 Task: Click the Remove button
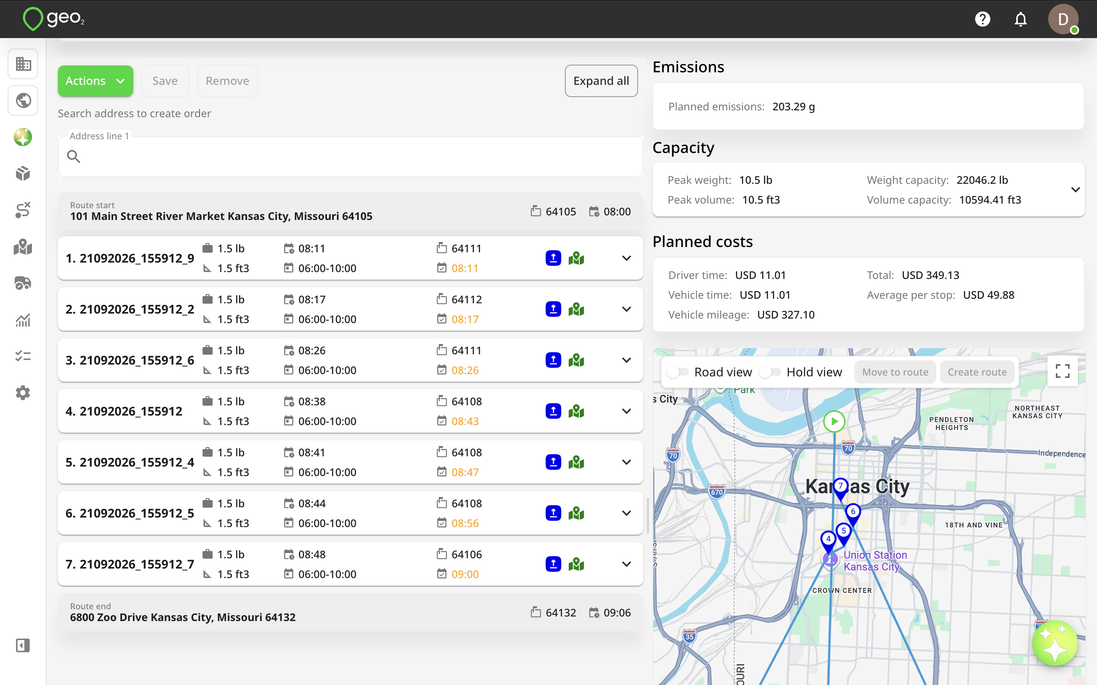(227, 81)
